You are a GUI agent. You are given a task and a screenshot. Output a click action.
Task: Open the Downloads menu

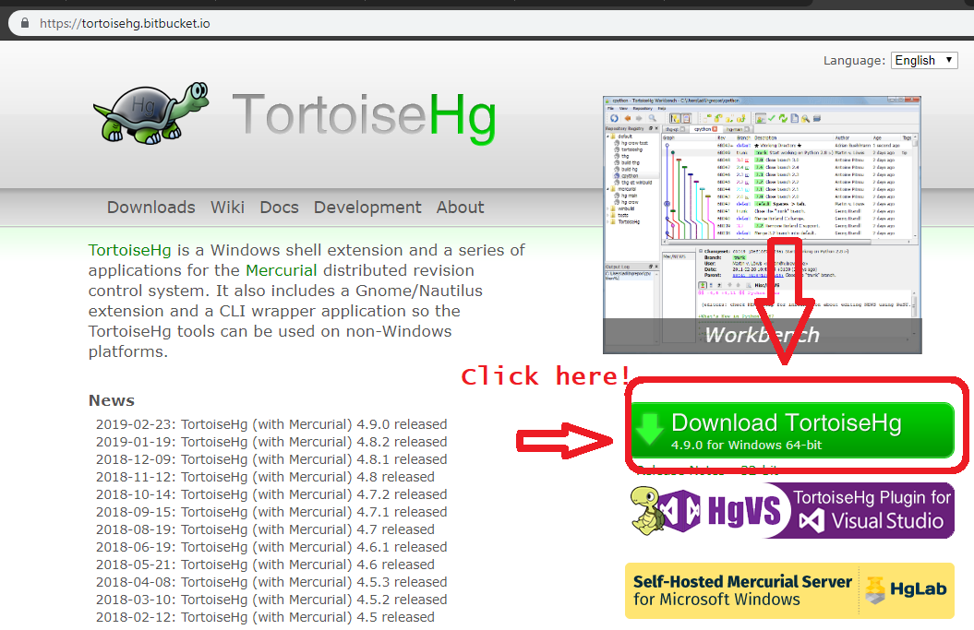coord(150,208)
